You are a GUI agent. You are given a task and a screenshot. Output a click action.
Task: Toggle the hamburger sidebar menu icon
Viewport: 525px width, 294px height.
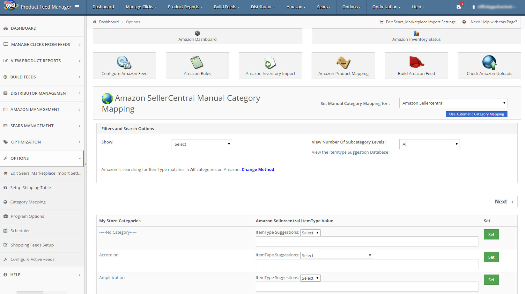(x=77, y=7)
